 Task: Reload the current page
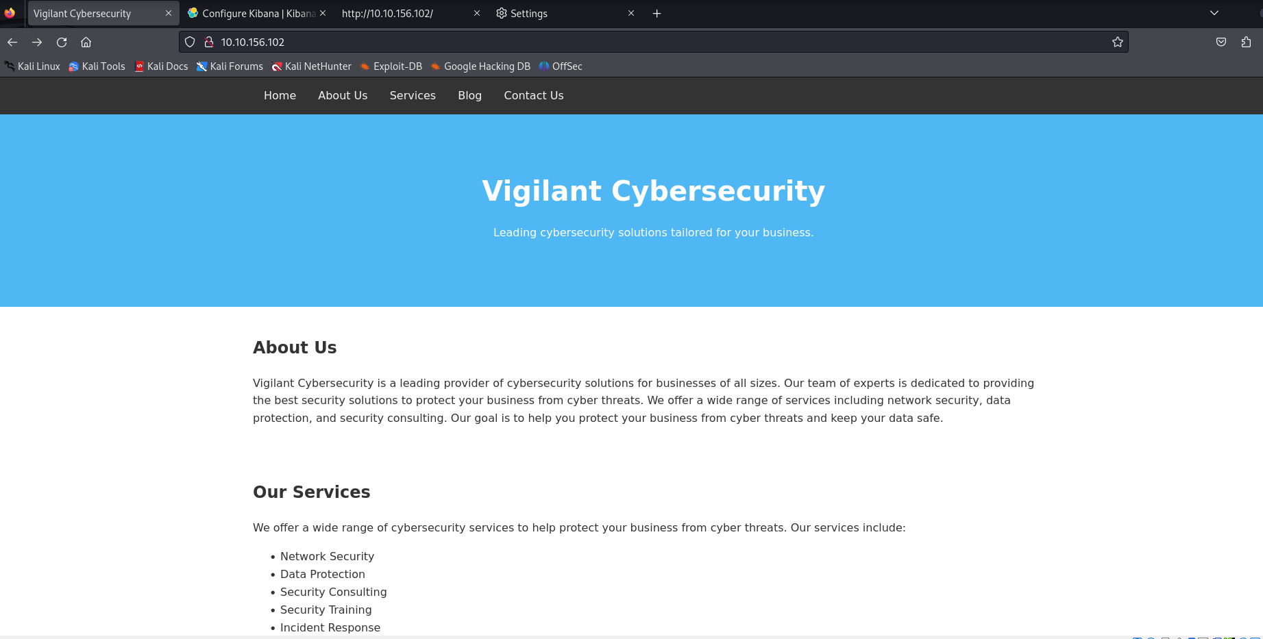[62, 42]
